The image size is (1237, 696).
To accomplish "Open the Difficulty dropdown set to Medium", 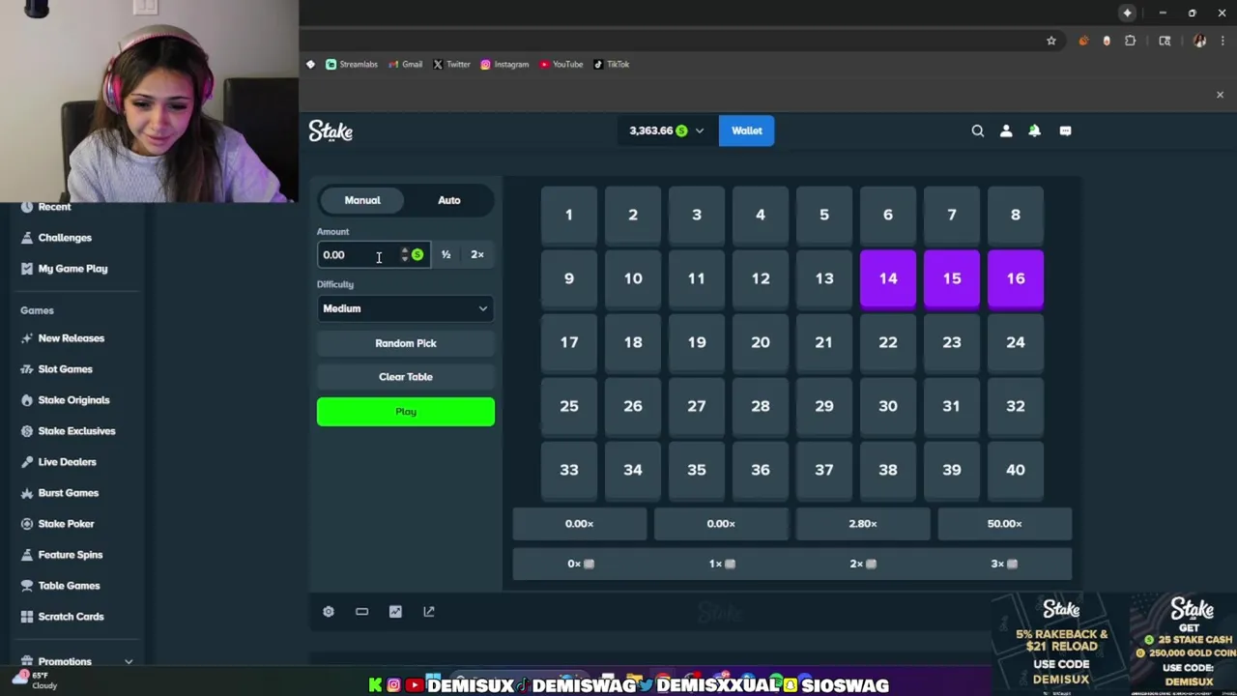I will tap(406, 308).
